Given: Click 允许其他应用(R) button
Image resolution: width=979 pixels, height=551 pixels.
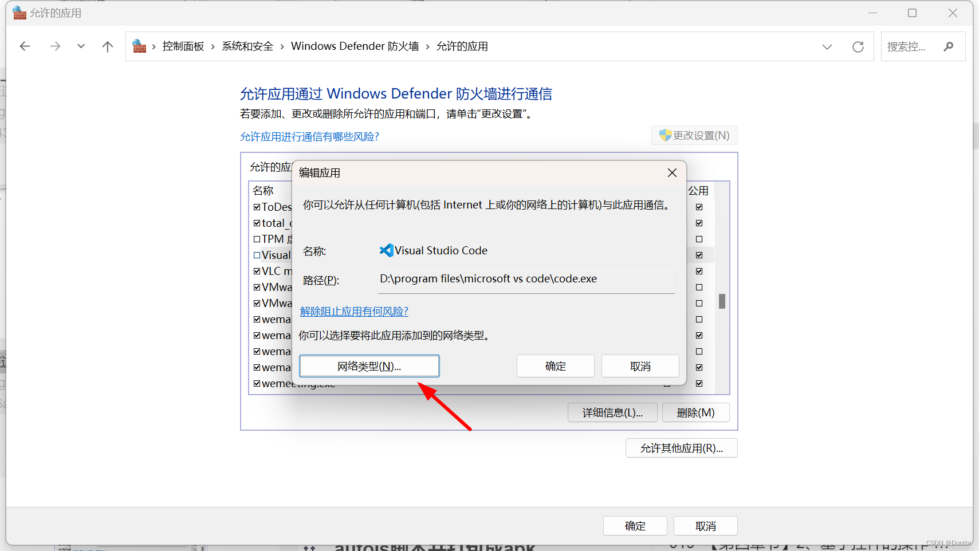Looking at the screenshot, I should click(x=681, y=448).
